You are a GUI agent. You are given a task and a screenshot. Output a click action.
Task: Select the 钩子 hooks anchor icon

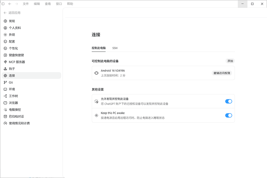coord(5,68)
